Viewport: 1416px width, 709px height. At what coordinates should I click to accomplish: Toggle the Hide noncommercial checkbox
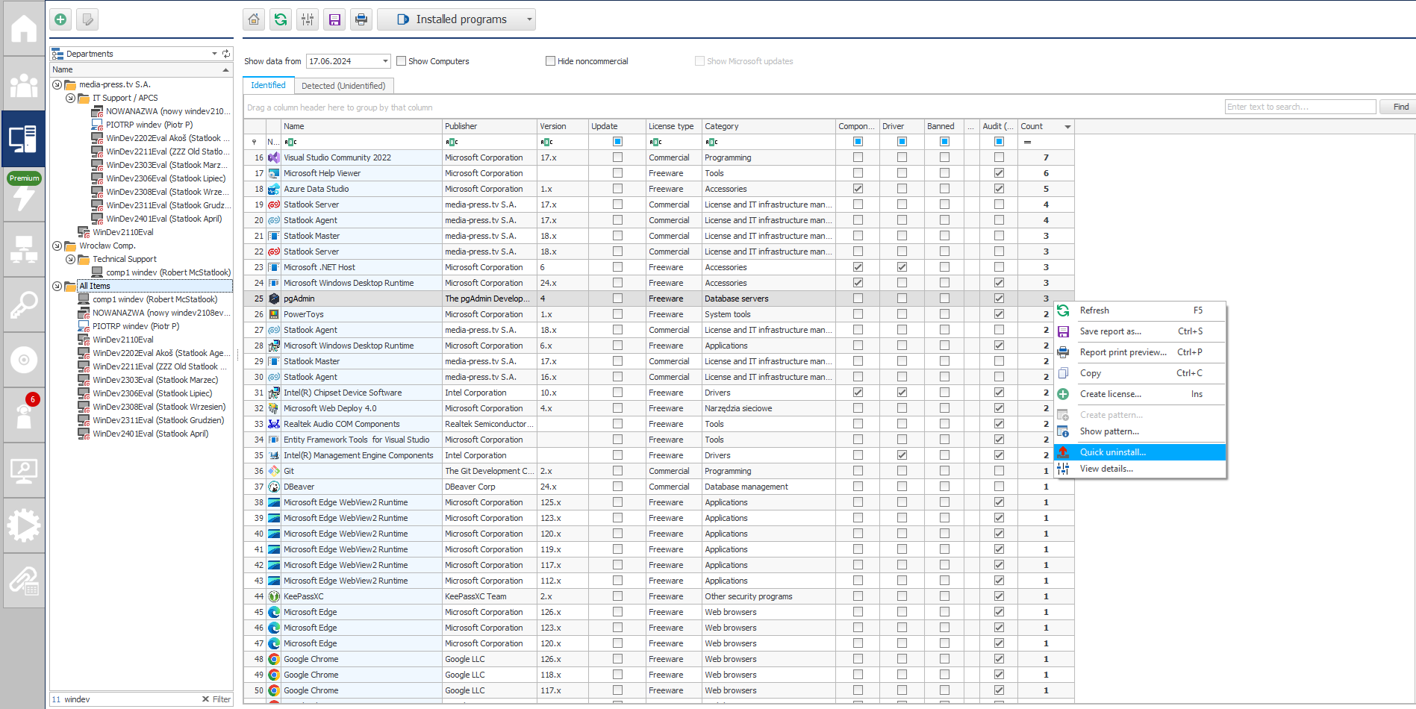(x=551, y=61)
